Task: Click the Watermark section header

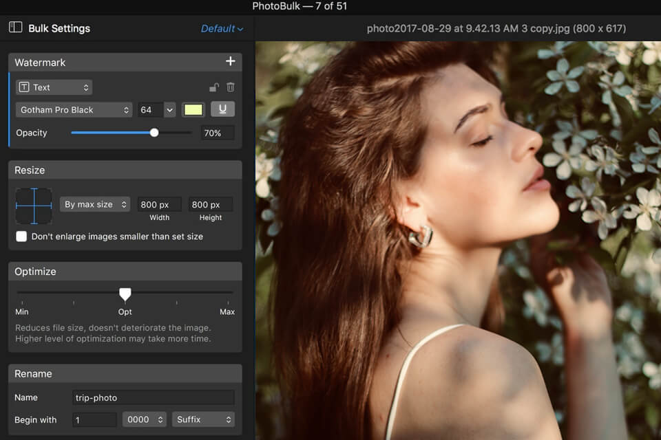Action: tap(125, 63)
